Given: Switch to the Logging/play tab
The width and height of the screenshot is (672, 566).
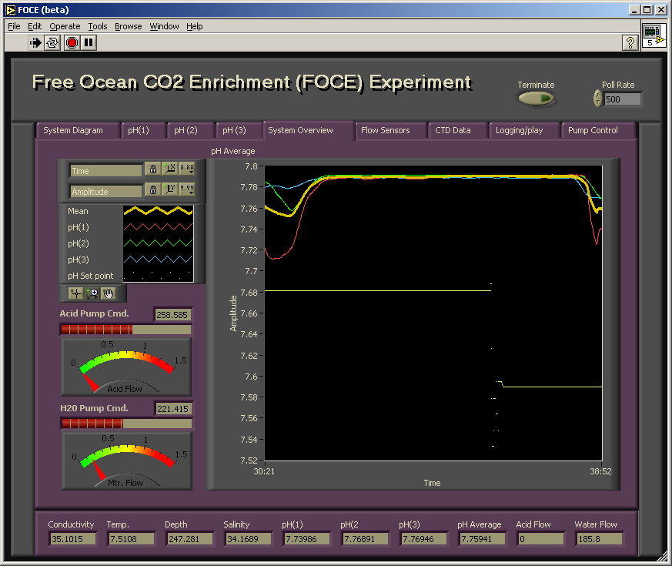Looking at the screenshot, I should click(x=524, y=130).
